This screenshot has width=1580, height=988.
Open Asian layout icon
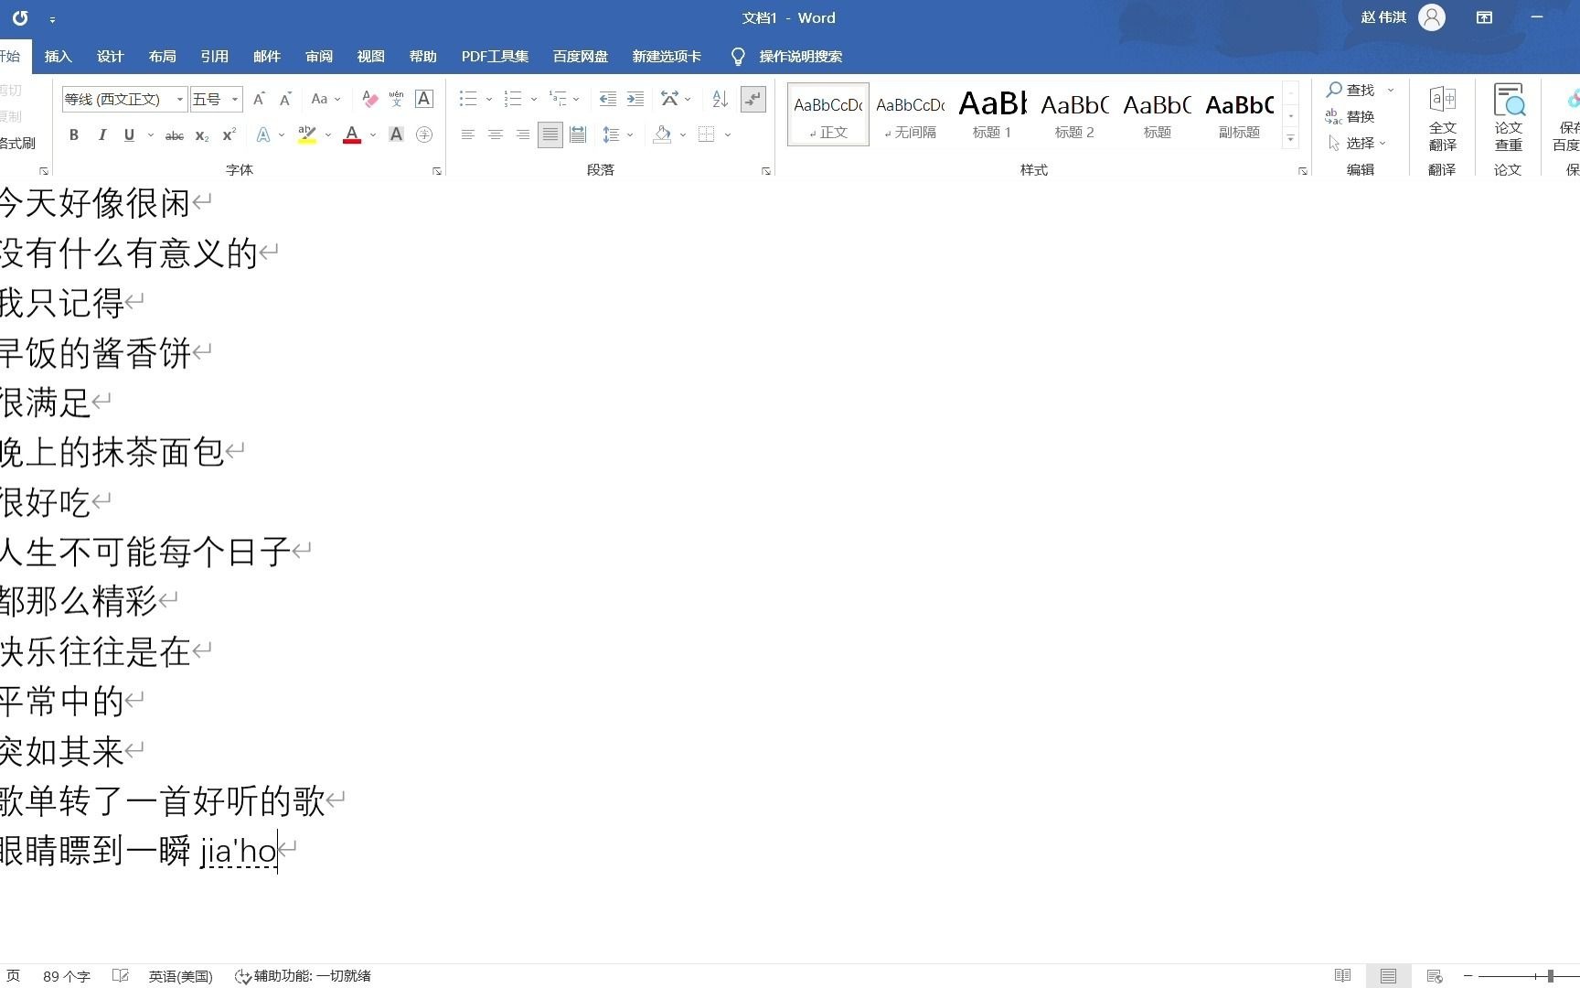pos(670,99)
